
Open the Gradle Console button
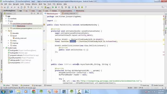157,85
